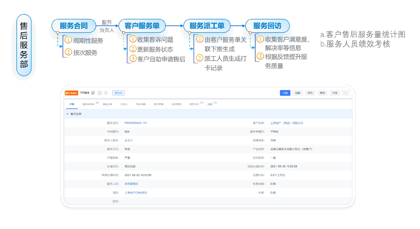Go to the previous record arrow

coord(100,93)
